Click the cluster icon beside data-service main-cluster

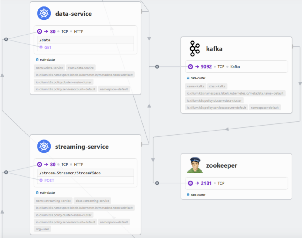pyautogui.click(x=37, y=60)
